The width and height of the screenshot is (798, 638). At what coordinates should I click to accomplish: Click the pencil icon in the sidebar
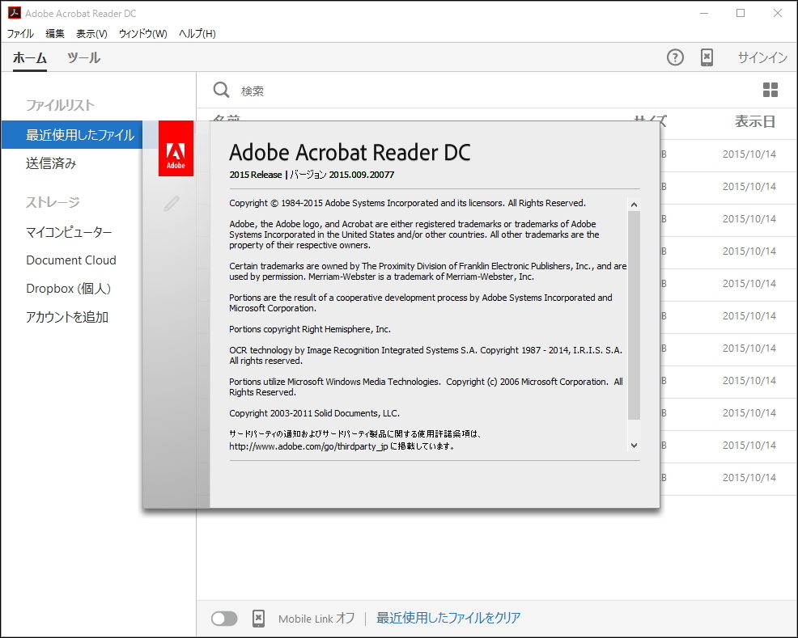(172, 203)
